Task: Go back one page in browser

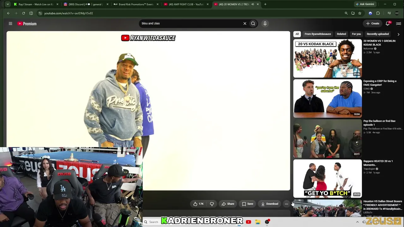Action: tap(9, 13)
